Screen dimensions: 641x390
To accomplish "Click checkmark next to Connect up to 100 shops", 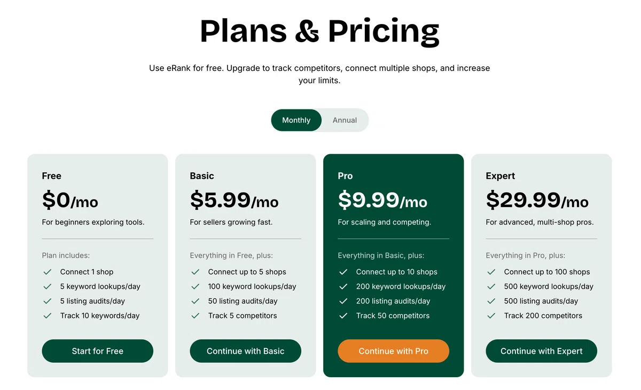I will (491, 272).
